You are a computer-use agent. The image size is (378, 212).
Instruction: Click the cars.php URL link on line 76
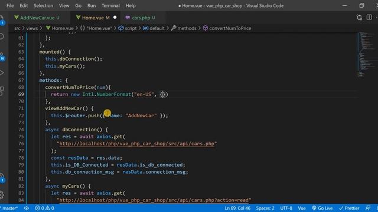pyautogui.click(x=136, y=144)
